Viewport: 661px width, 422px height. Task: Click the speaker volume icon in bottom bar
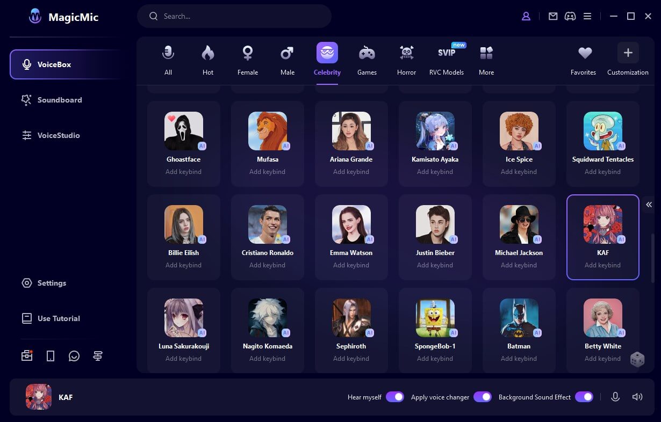click(x=638, y=397)
